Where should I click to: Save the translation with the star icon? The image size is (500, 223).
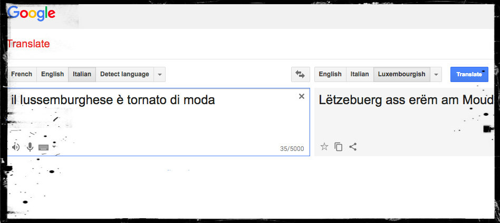(x=324, y=147)
